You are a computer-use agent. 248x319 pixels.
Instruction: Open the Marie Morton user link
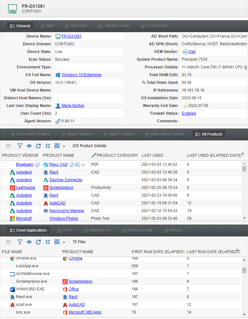pos(73,106)
